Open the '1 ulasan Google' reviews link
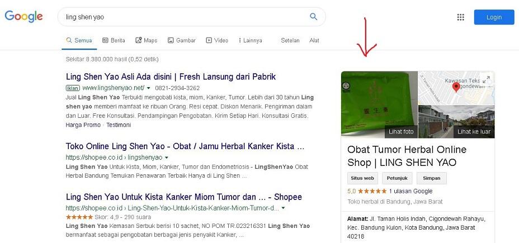This screenshot has height=243, width=519. [411, 191]
